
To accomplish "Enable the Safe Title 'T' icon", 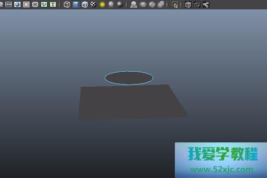I will 53,4.
